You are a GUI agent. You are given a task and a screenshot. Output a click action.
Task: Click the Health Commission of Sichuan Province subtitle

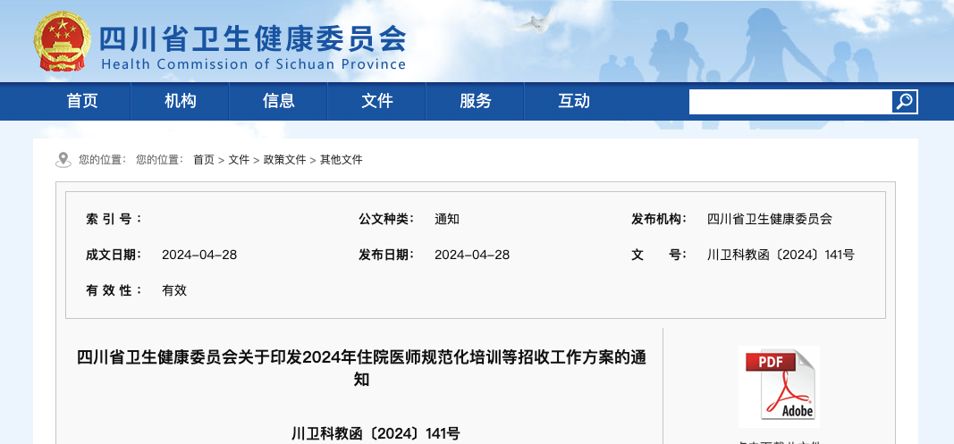[x=253, y=64]
